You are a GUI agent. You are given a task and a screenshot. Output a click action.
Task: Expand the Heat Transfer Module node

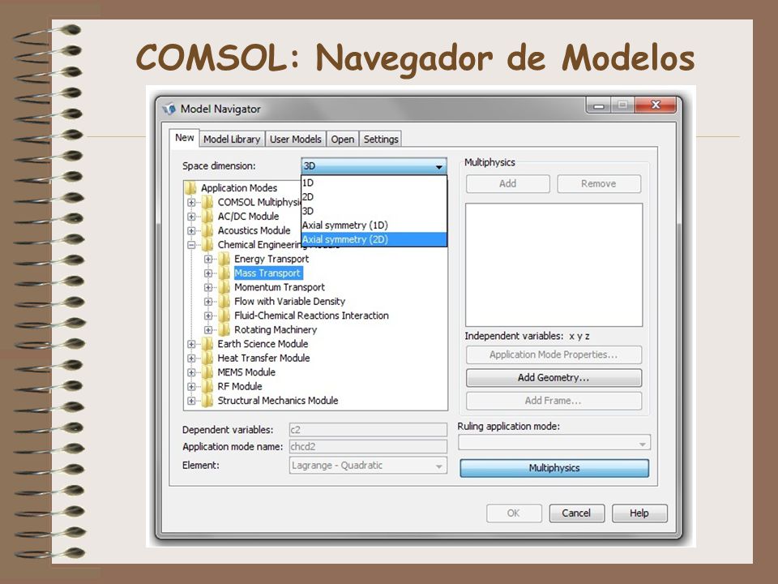[191, 358]
